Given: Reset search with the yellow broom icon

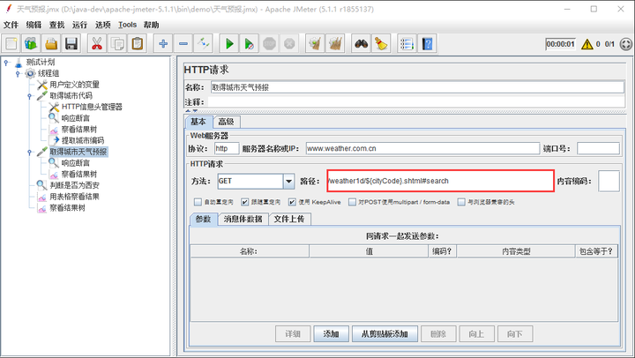Looking at the screenshot, I should [381, 44].
